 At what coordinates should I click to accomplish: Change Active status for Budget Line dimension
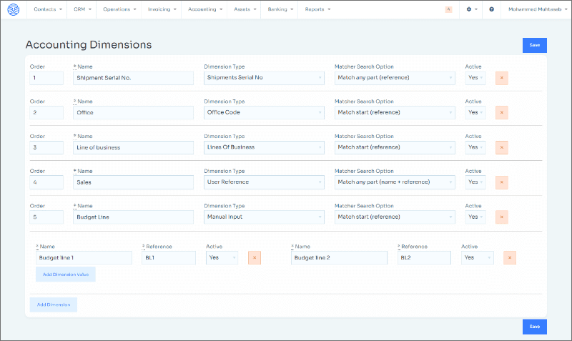pyautogui.click(x=475, y=217)
